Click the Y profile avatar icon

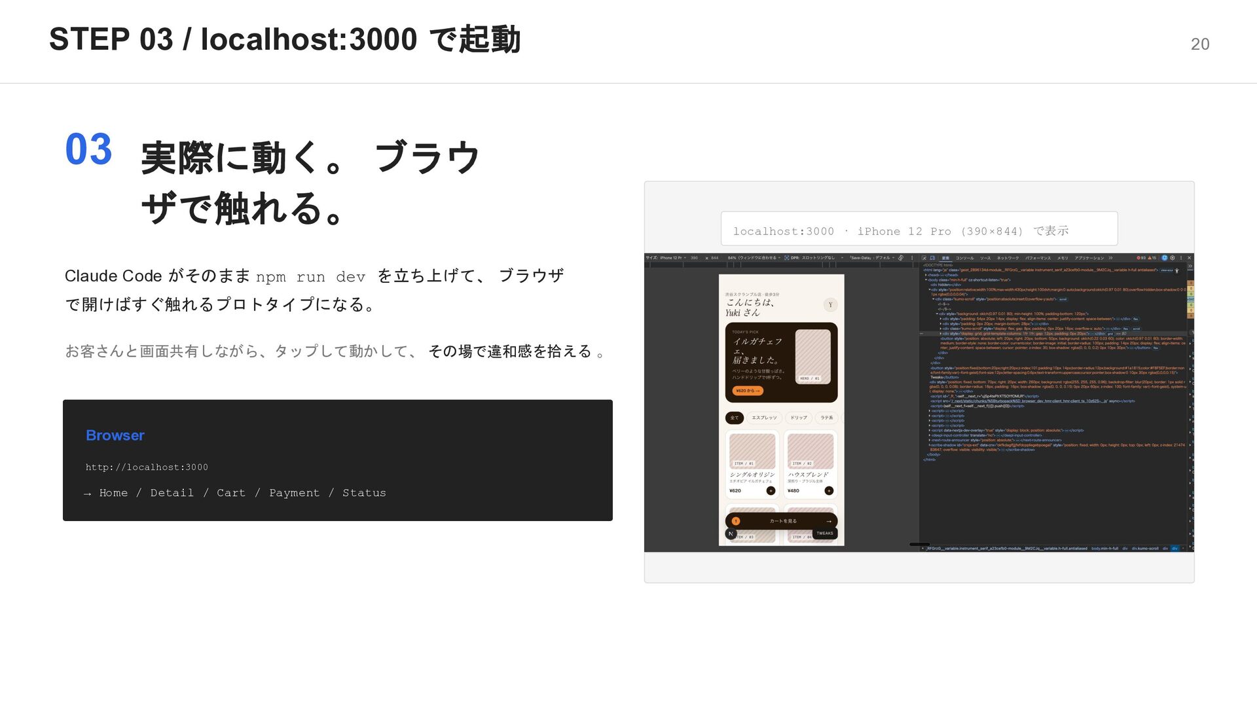pyautogui.click(x=830, y=304)
